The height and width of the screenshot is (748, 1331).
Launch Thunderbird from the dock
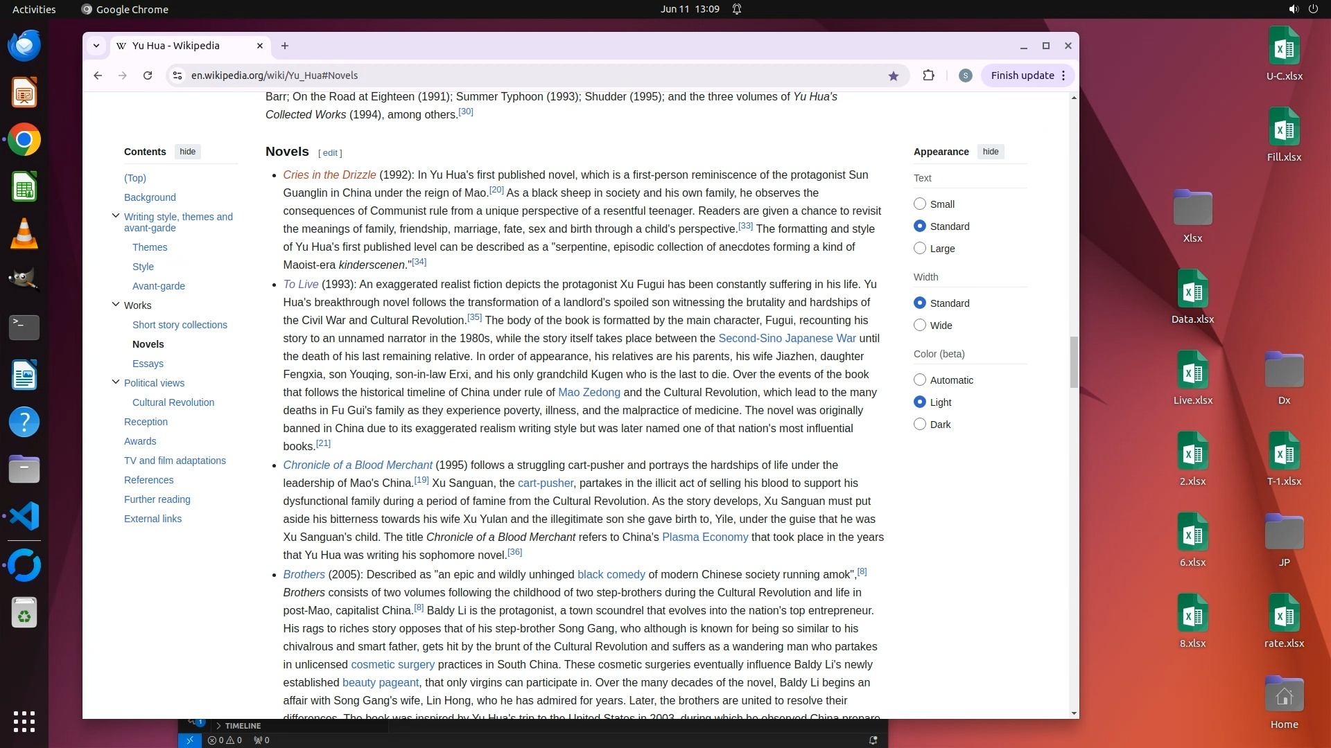point(24,46)
